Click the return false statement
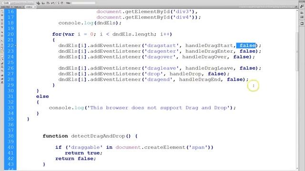The image size is (305, 171). point(76,158)
